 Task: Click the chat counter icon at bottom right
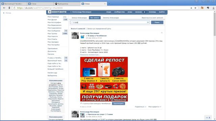click(208, 118)
